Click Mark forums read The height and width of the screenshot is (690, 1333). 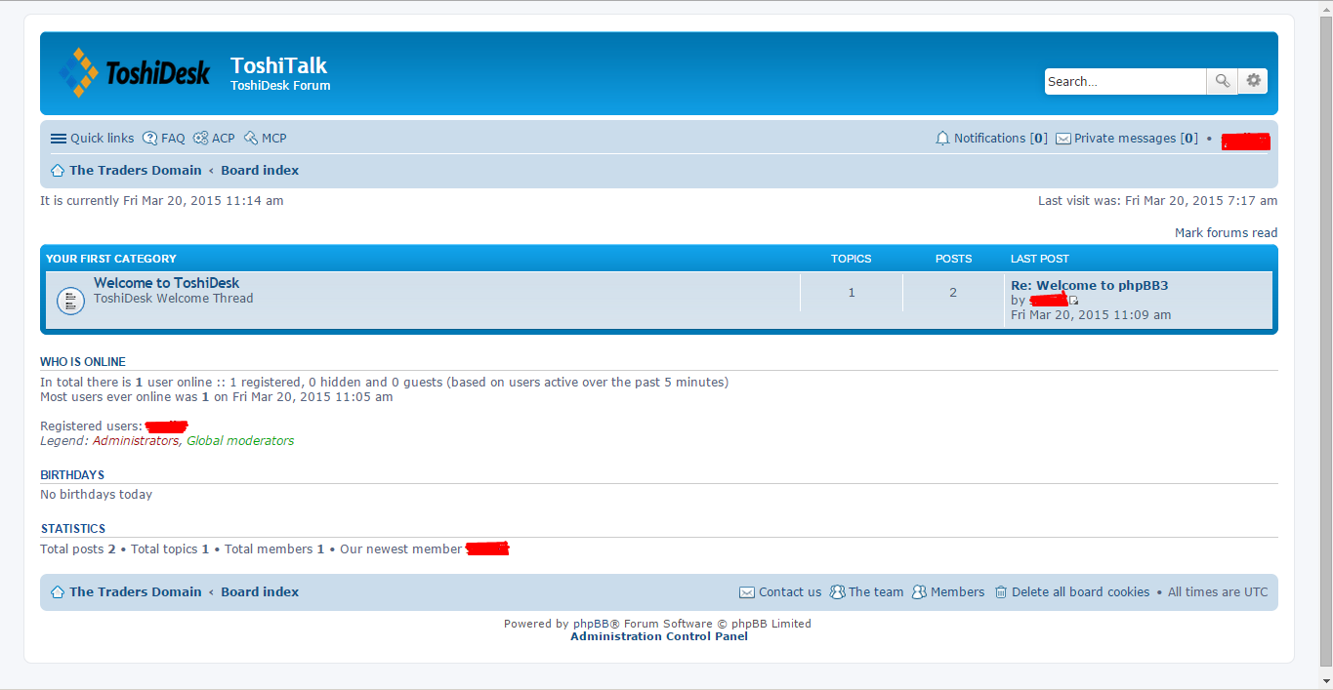pos(1226,233)
